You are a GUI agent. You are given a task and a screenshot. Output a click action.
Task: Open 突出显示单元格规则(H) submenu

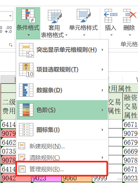(62, 50)
